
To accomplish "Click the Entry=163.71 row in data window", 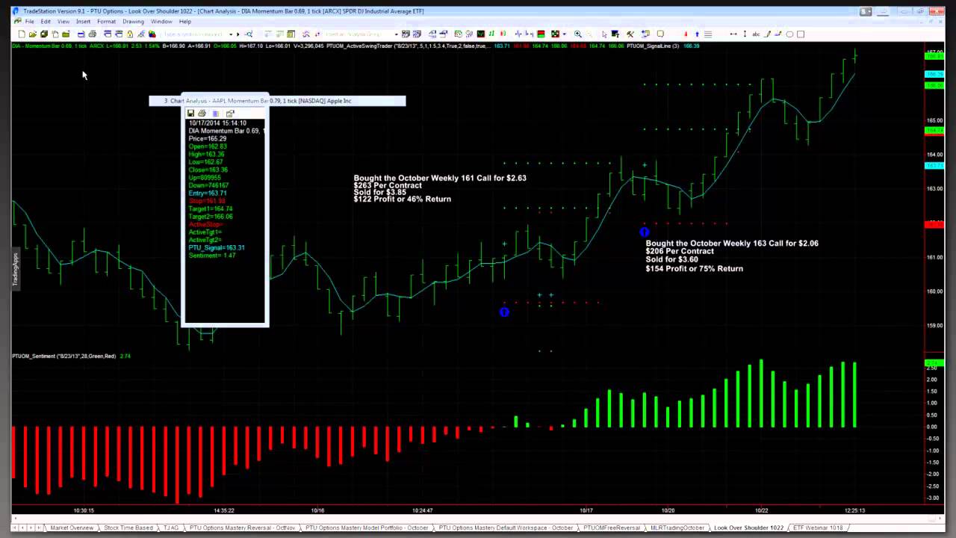I will 208,194.
